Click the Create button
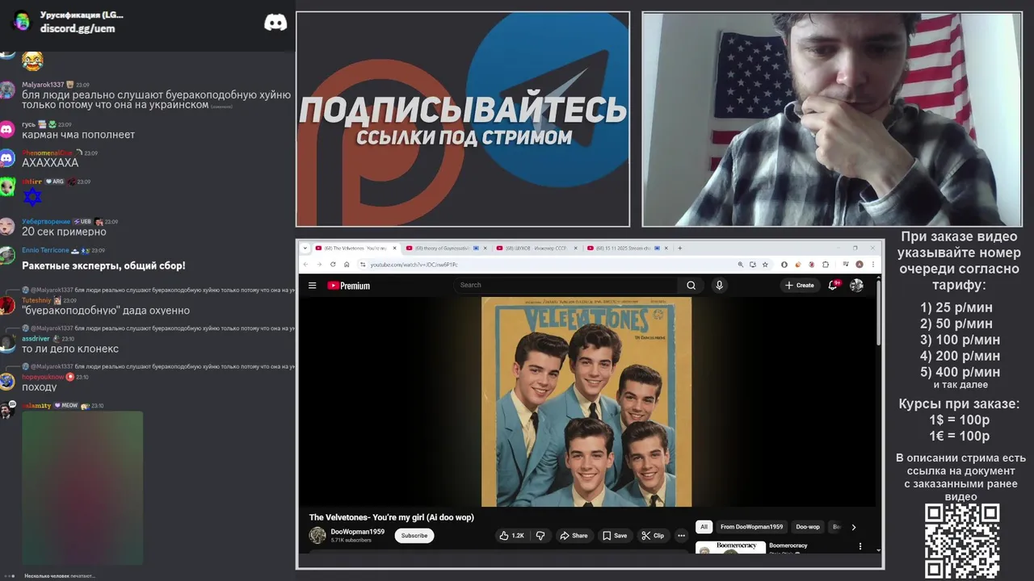Viewport: 1034px width, 581px height. tap(800, 285)
